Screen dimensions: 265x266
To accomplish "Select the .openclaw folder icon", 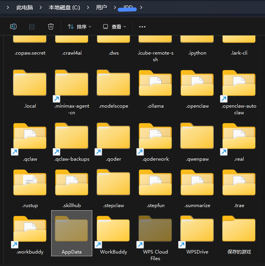I will point(197,83).
